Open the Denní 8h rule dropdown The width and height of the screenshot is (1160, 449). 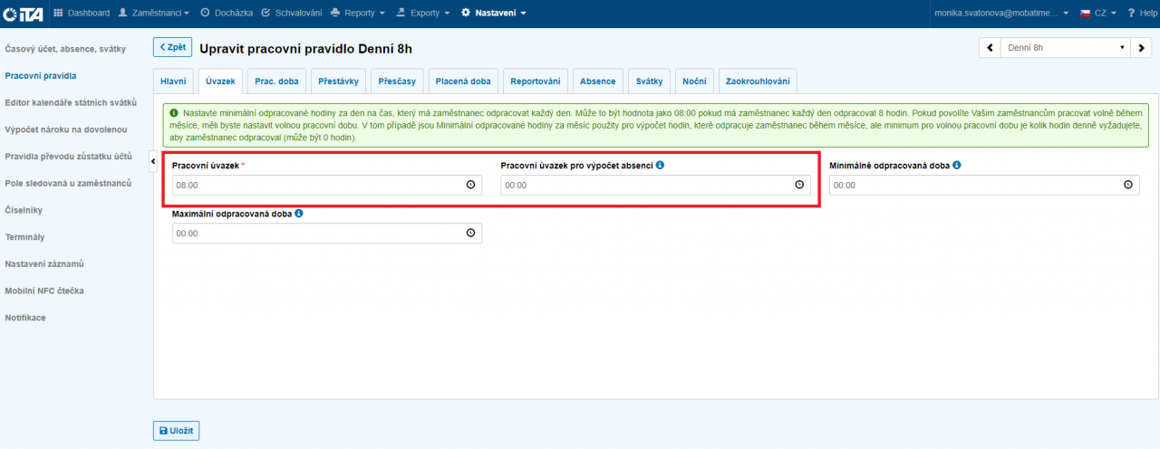point(1065,48)
